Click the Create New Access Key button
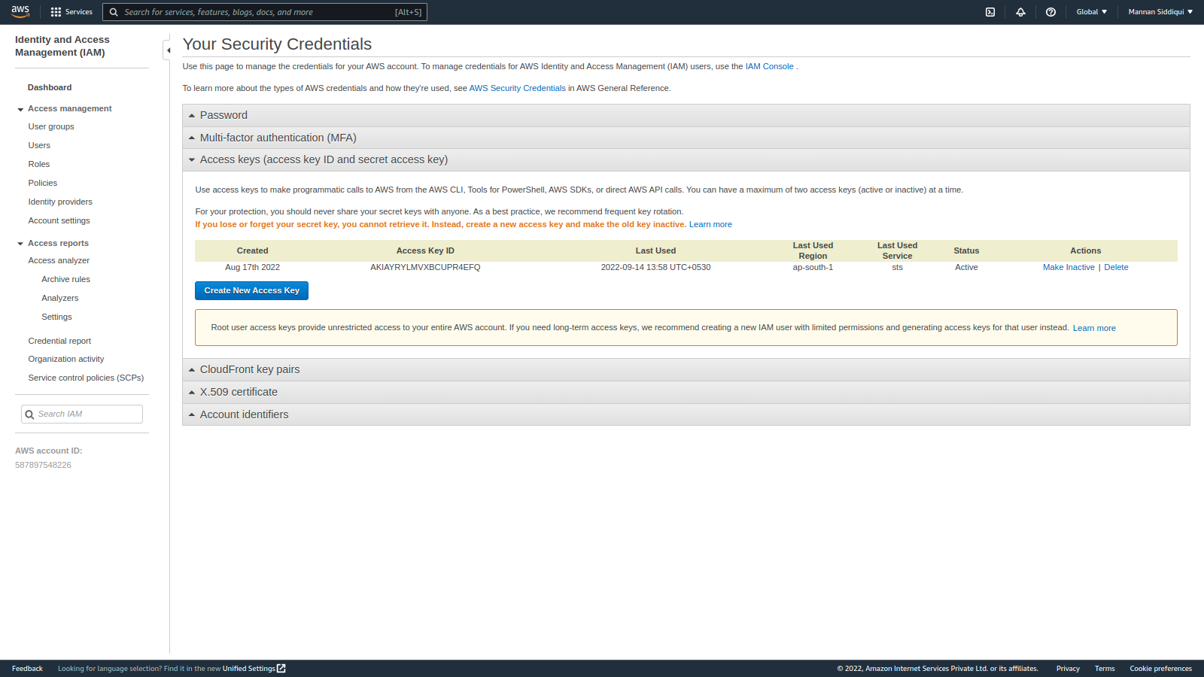This screenshot has width=1204, height=677. [251, 290]
